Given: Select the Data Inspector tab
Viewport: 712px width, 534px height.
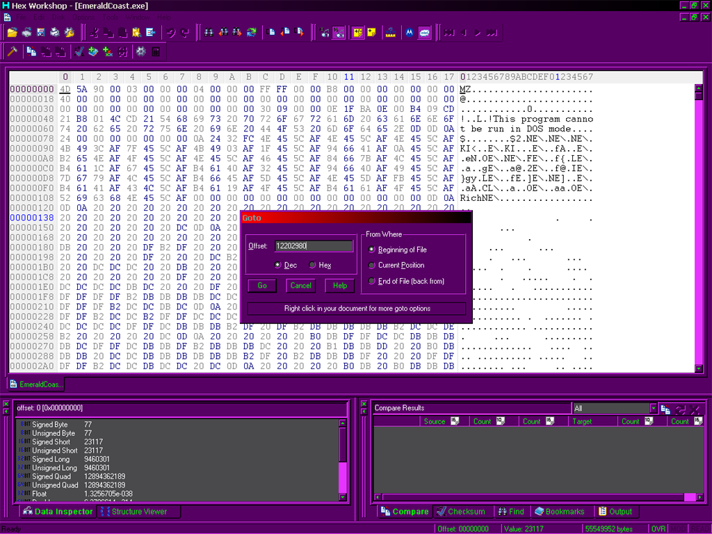Looking at the screenshot, I should pos(58,512).
